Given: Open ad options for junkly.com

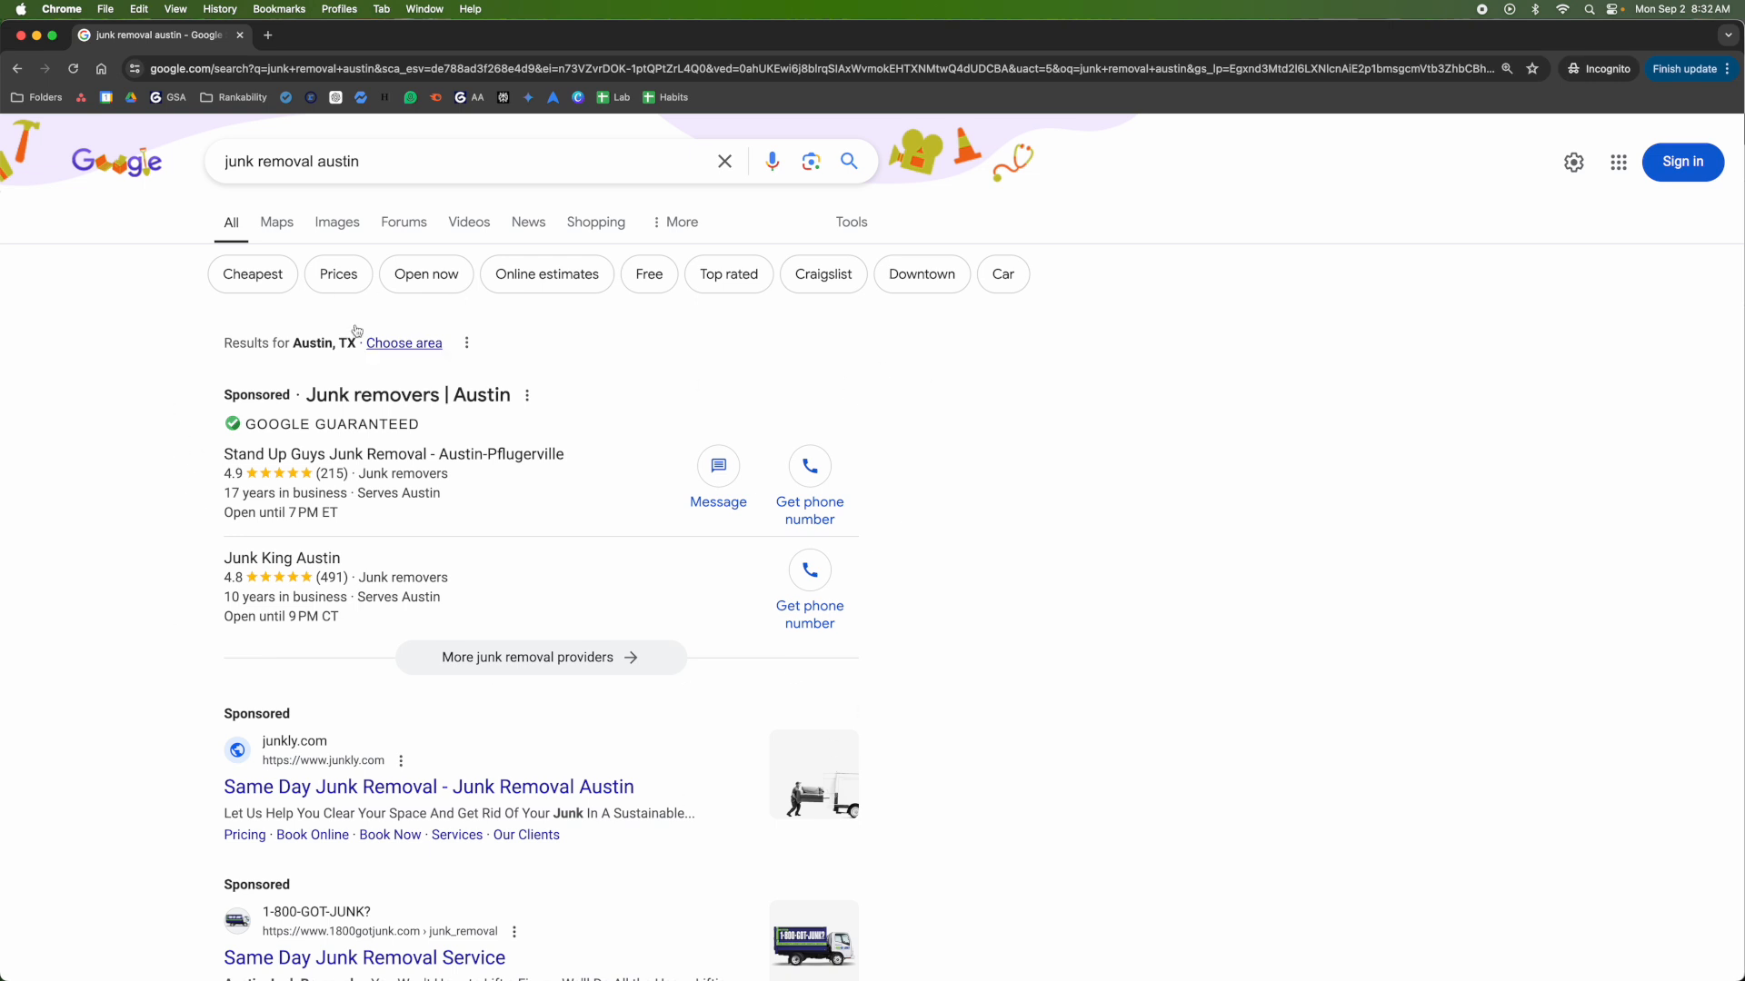Looking at the screenshot, I should pyautogui.click(x=401, y=761).
